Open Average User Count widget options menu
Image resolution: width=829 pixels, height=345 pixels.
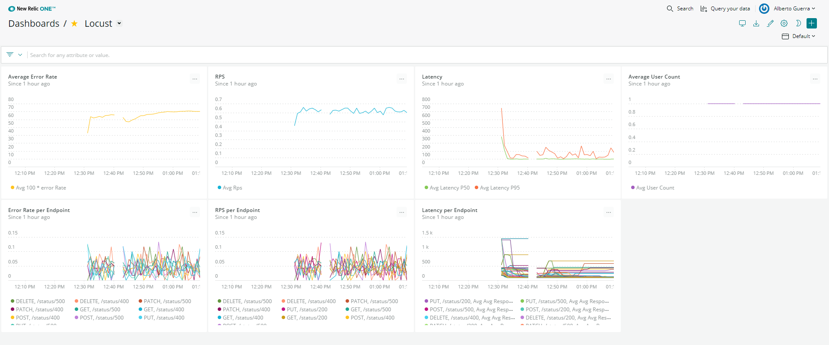coord(815,79)
